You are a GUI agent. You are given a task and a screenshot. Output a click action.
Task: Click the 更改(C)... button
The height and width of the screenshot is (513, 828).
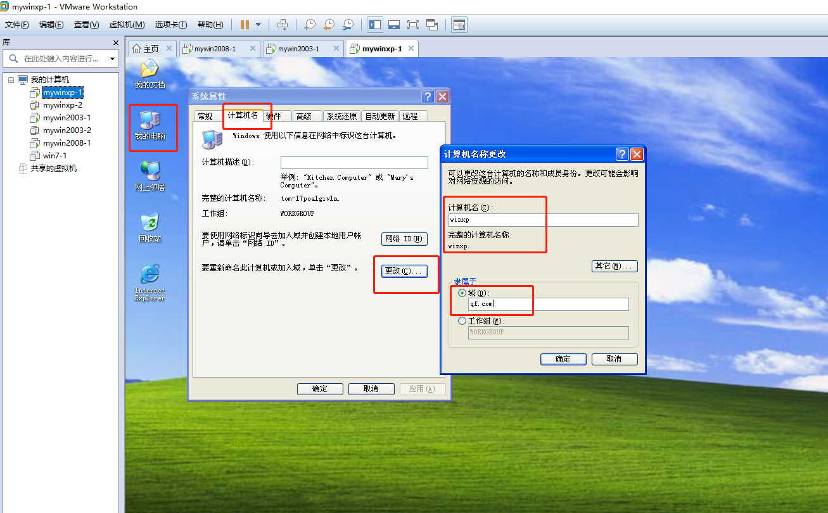404,271
